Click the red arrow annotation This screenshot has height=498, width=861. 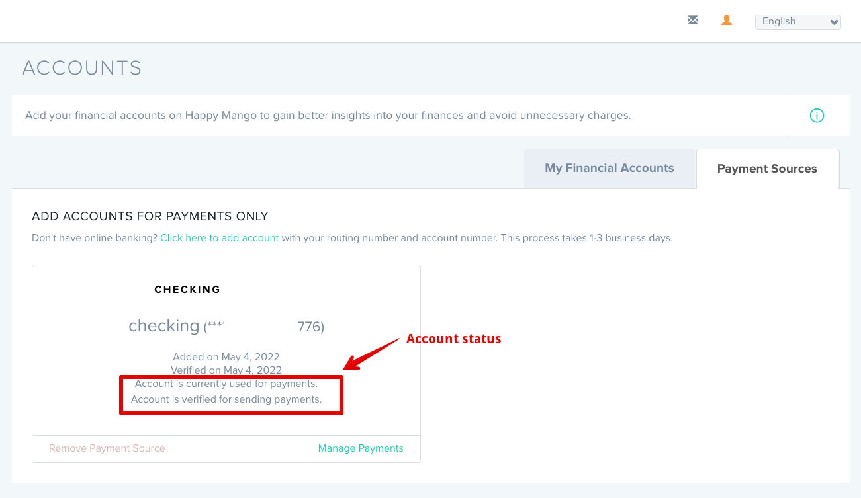click(x=372, y=354)
